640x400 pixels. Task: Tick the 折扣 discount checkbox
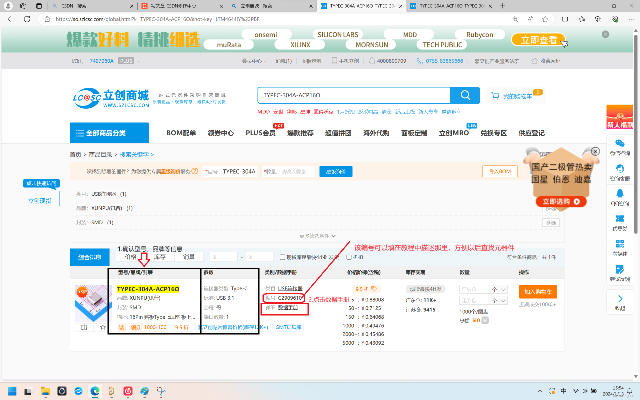pos(349,257)
